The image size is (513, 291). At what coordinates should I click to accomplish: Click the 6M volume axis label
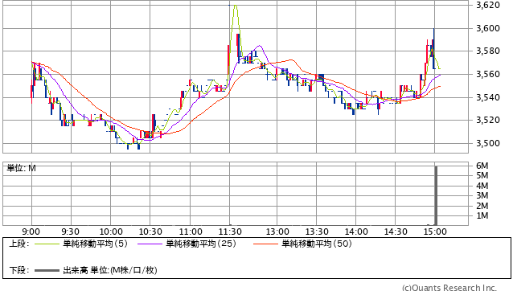[x=482, y=166]
